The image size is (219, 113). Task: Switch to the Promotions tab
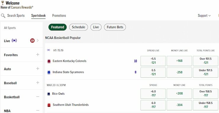(x=59, y=15)
